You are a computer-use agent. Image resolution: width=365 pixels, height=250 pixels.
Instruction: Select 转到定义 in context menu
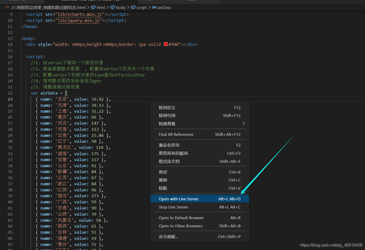pos(200,108)
